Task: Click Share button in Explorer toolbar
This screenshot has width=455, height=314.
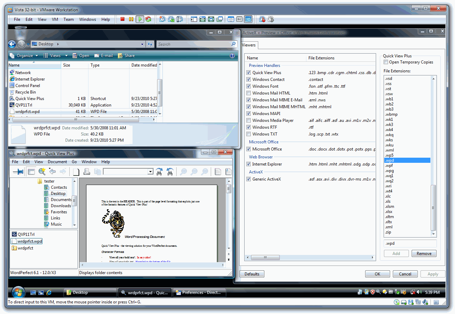Action: (126, 56)
